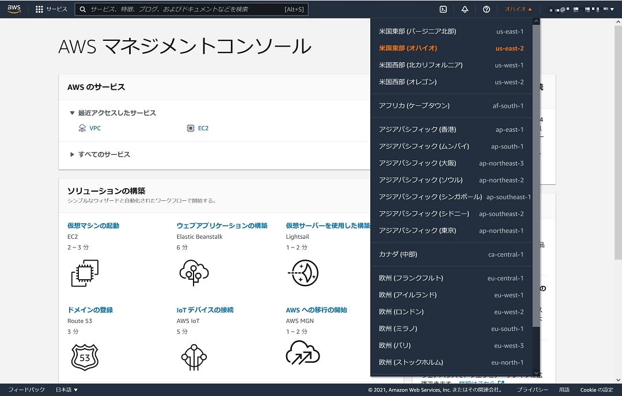This screenshot has width=622, height=396.
Task: Open 仮想マシンの起動 link
Action: pyautogui.click(x=93, y=226)
